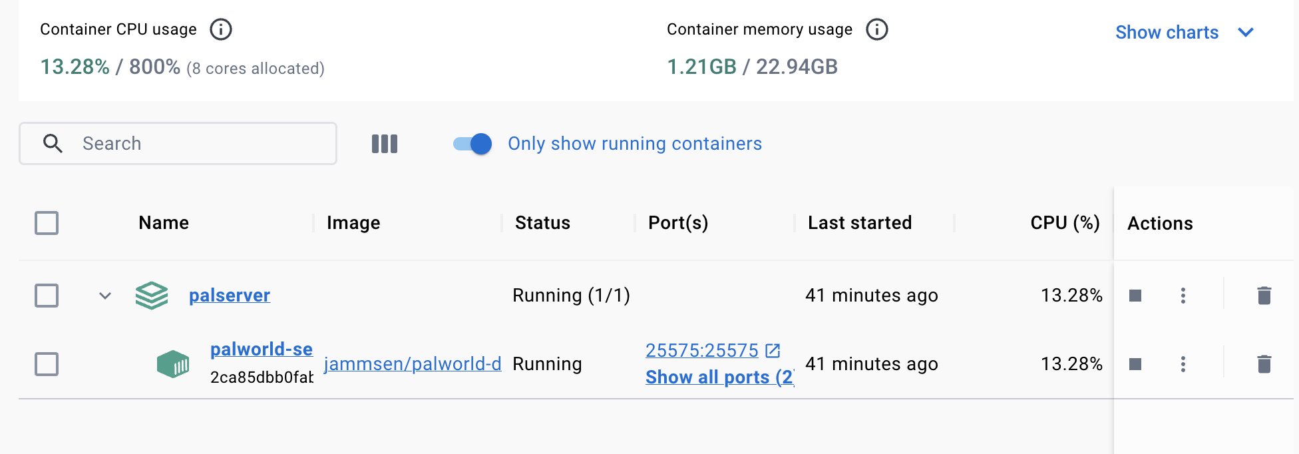
Task: Expand Show all ports (2)
Action: pyautogui.click(x=720, y=377)
